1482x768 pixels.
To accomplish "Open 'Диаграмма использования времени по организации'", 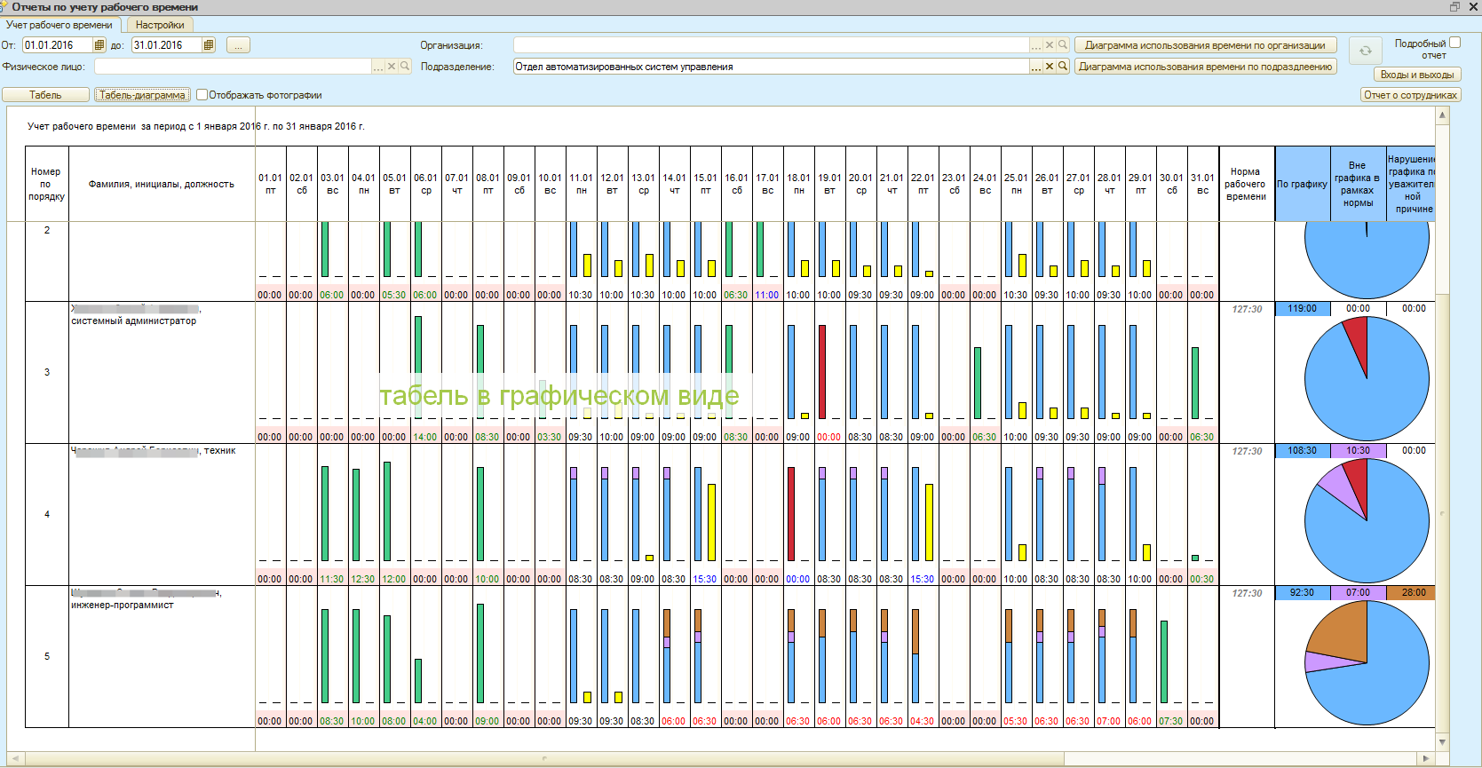I will [x=1205, y=45].
